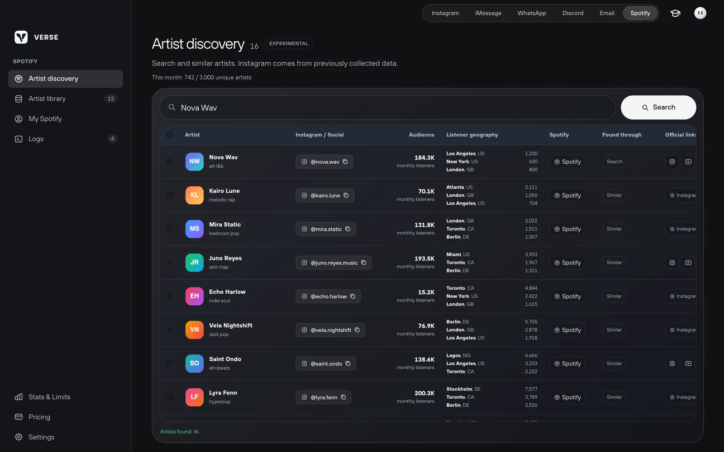
Task: Click the KL avatar for Kairo Lune
Action: 195,195
